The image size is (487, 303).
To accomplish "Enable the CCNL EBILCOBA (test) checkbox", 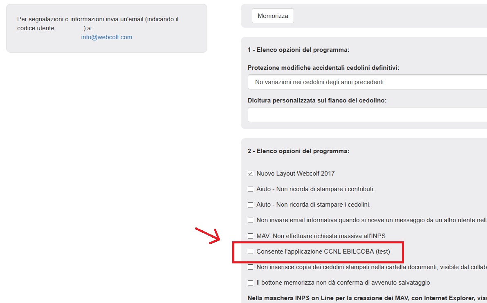I will 251,252.
